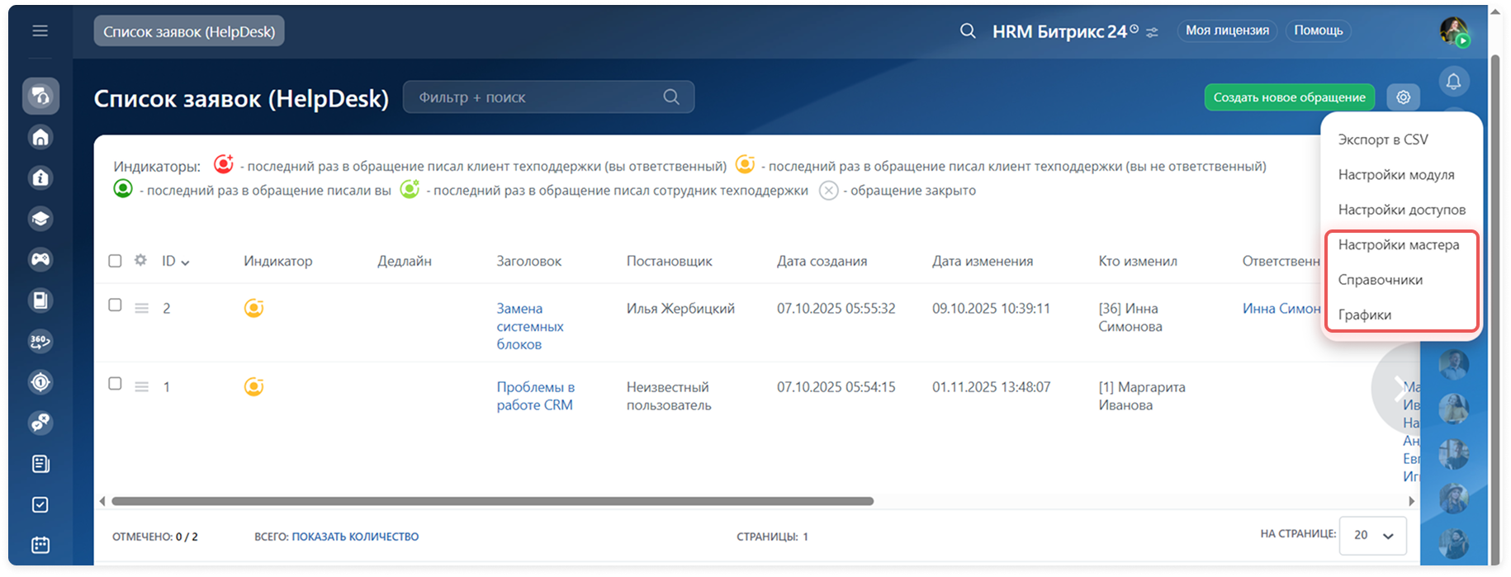Open the hamburger menu in the sidebar
The height and width of the screenshot is (577, 1511).
[x=40, y=31]
